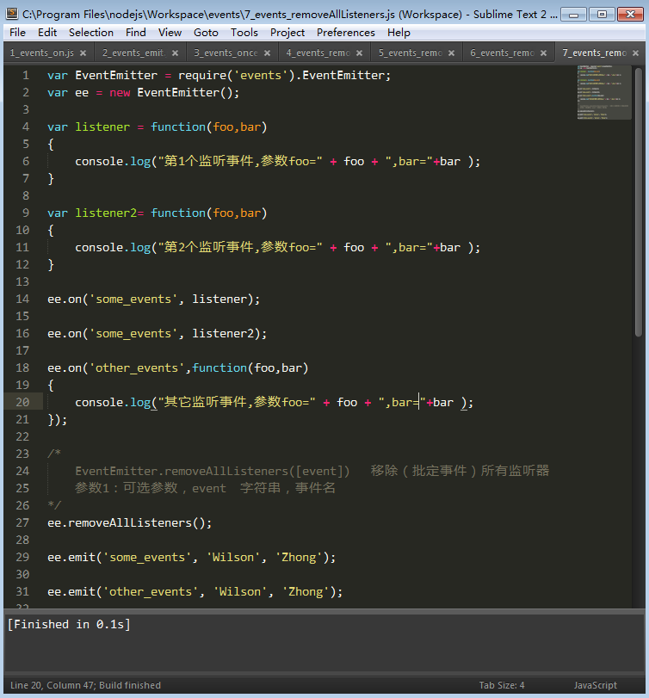Open the JavaScript syntax selector
This screenshot has height=698, width=649.
point(595,685)
